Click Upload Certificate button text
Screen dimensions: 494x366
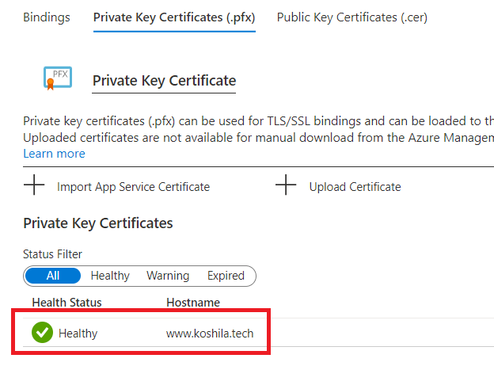[x=355, y=187]
